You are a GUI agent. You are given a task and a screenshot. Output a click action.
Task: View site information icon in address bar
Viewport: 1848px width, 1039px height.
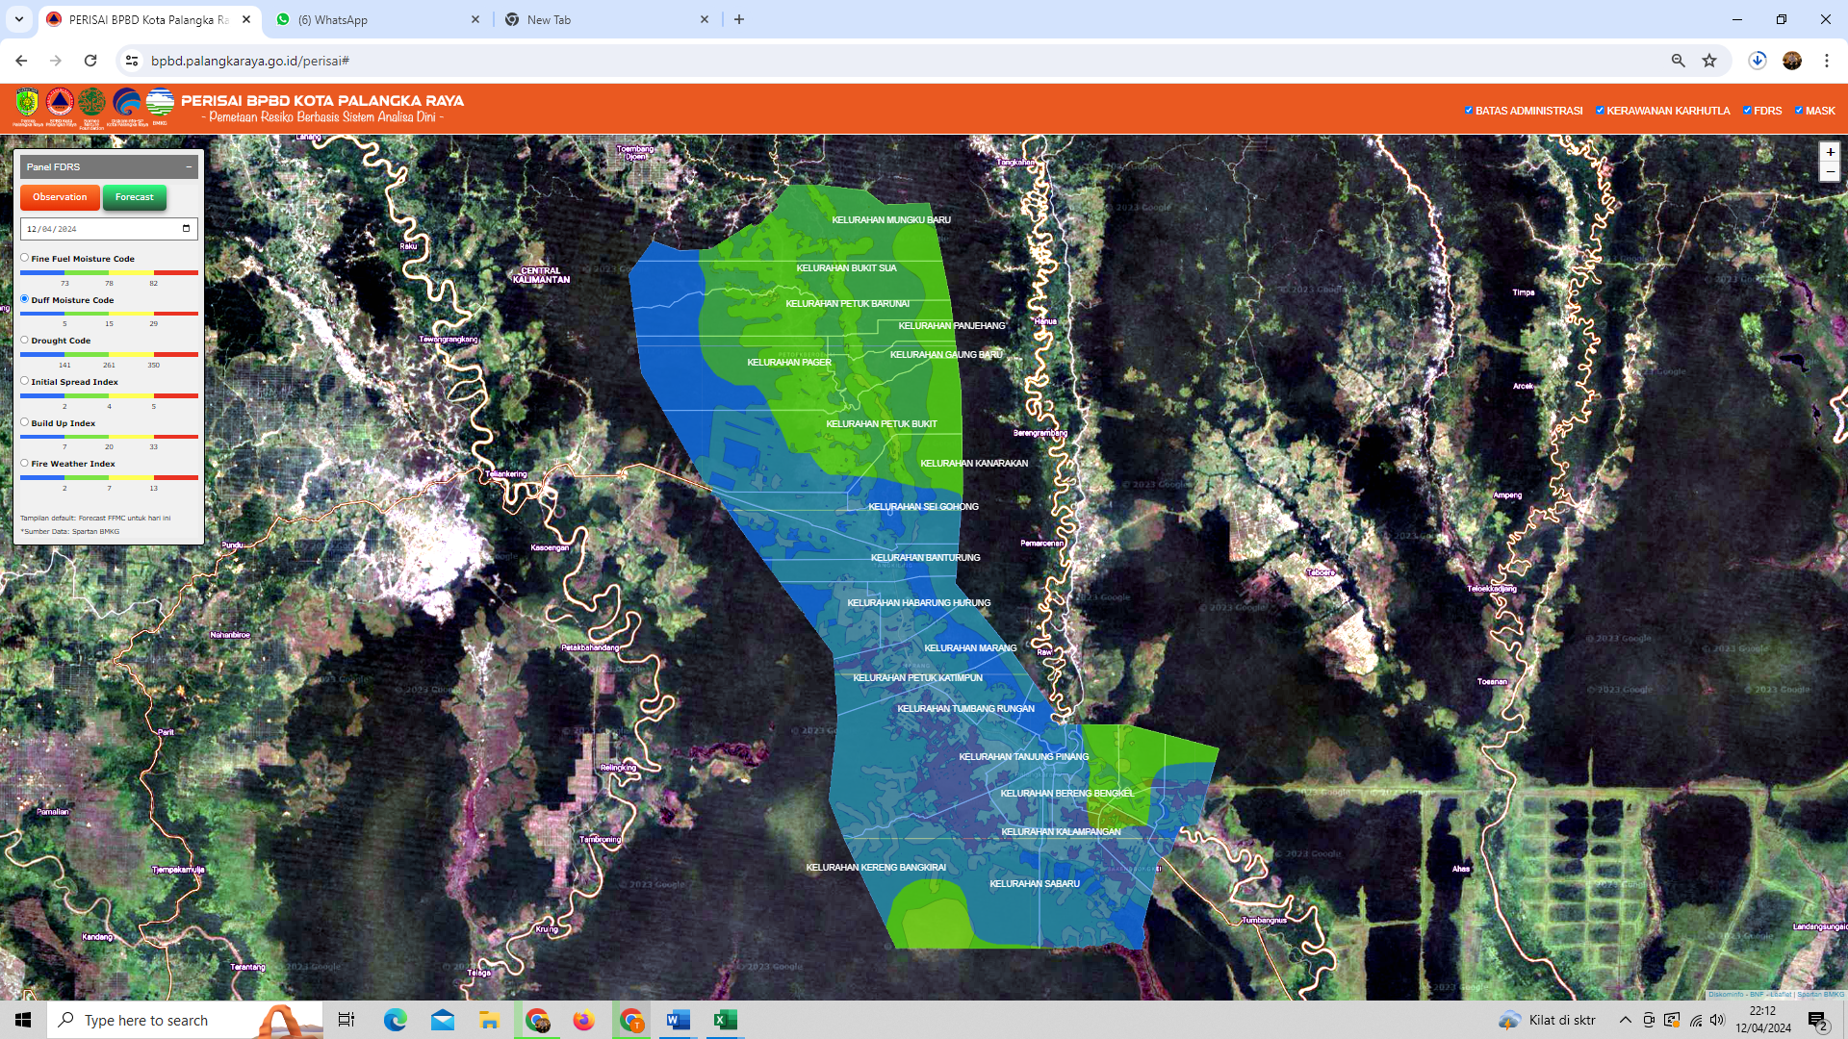coord(132,61)
